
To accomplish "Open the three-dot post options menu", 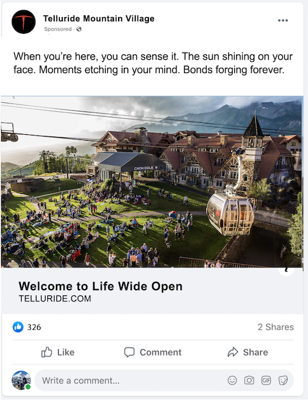I will click(283, 21).
